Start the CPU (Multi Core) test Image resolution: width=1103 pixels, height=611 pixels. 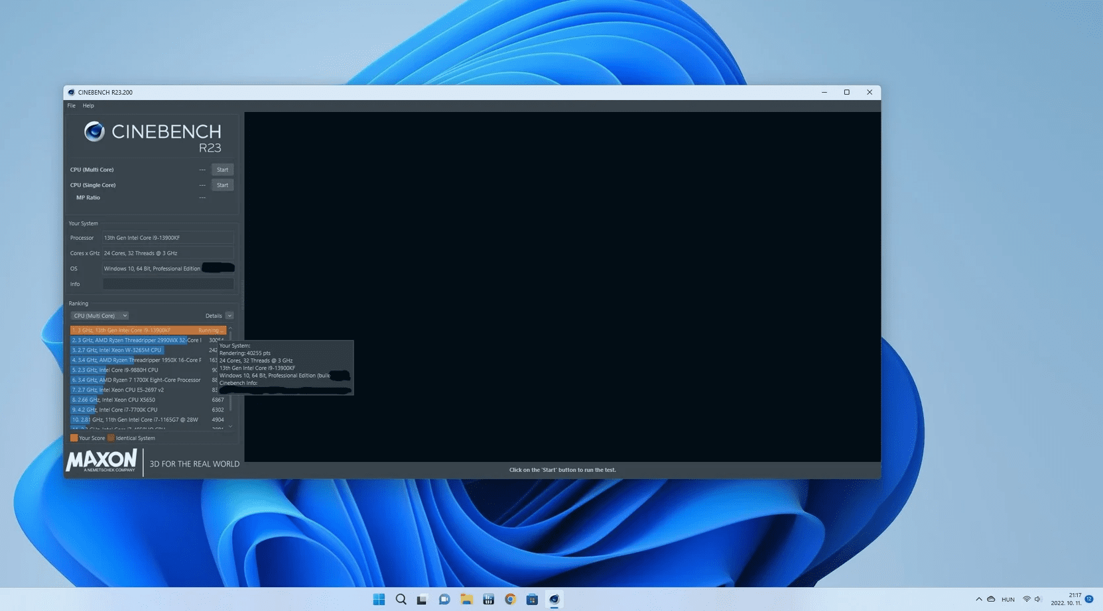(x=222, y=170)
